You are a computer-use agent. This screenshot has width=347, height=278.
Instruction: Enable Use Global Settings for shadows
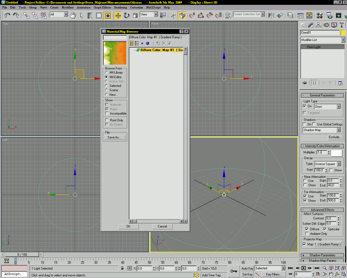click(x=314, y=124)
